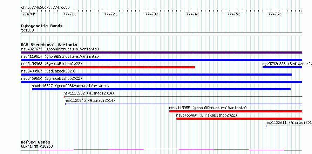The image size is (312, 154).
Task: Click the RefSeq Genes track heading
Action: pyautogui.click(x=36, y=142)
